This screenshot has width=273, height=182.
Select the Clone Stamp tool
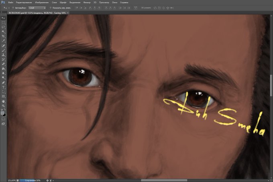point(3,55)
